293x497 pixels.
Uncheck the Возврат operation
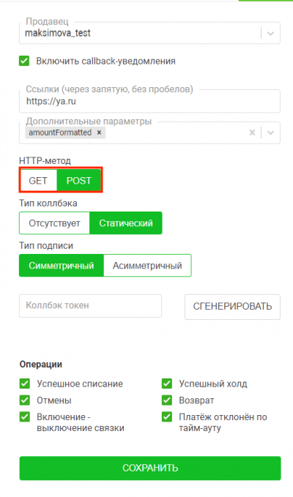167,400
